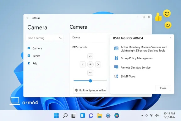Open File Explorer from the taskbar
The image size is (181, 121).
click(x=100, y=116)
